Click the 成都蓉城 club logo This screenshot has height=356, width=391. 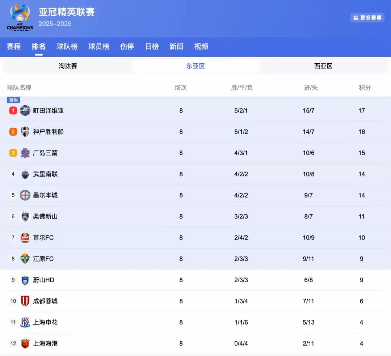click(25, 301)
